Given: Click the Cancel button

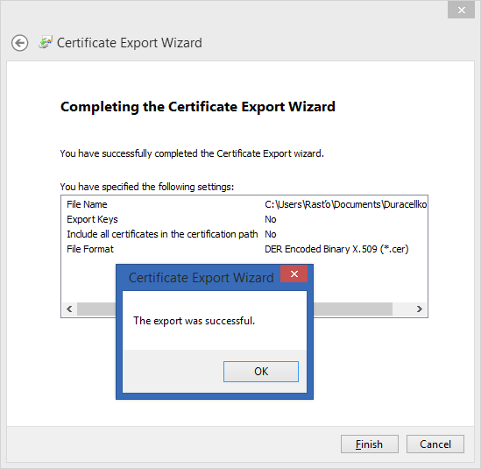Looking at the screenshot, I should pyautogui.click(x=435, y=444).
